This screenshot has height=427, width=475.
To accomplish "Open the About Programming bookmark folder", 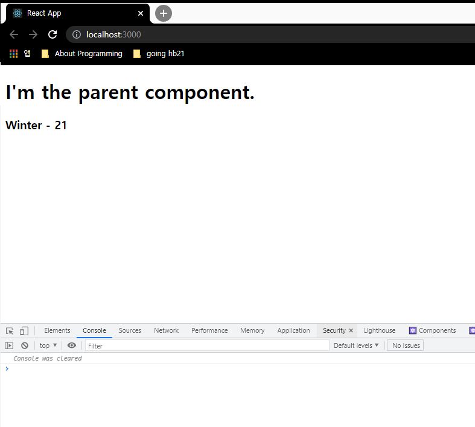I will coord(82,54).
